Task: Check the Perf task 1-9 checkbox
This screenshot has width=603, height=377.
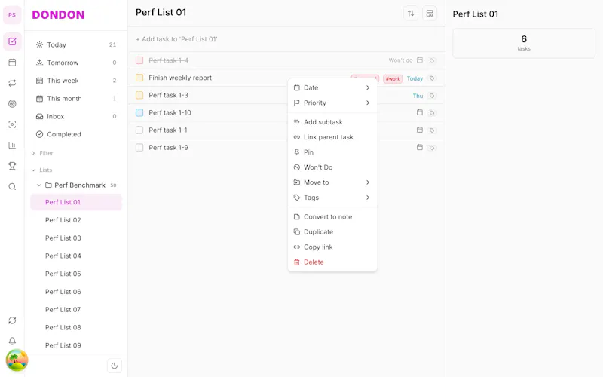Action: [x=139, y=148]
